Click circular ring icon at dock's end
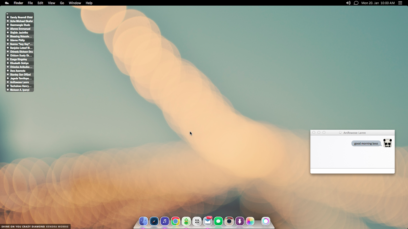Screen dimensions: 408x229 pyautogui.click(x=266, y=221)
